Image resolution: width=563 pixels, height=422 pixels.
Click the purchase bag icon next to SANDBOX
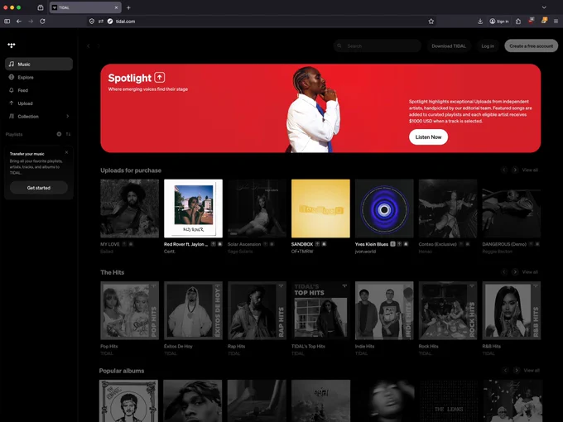[x=324, y=244]
